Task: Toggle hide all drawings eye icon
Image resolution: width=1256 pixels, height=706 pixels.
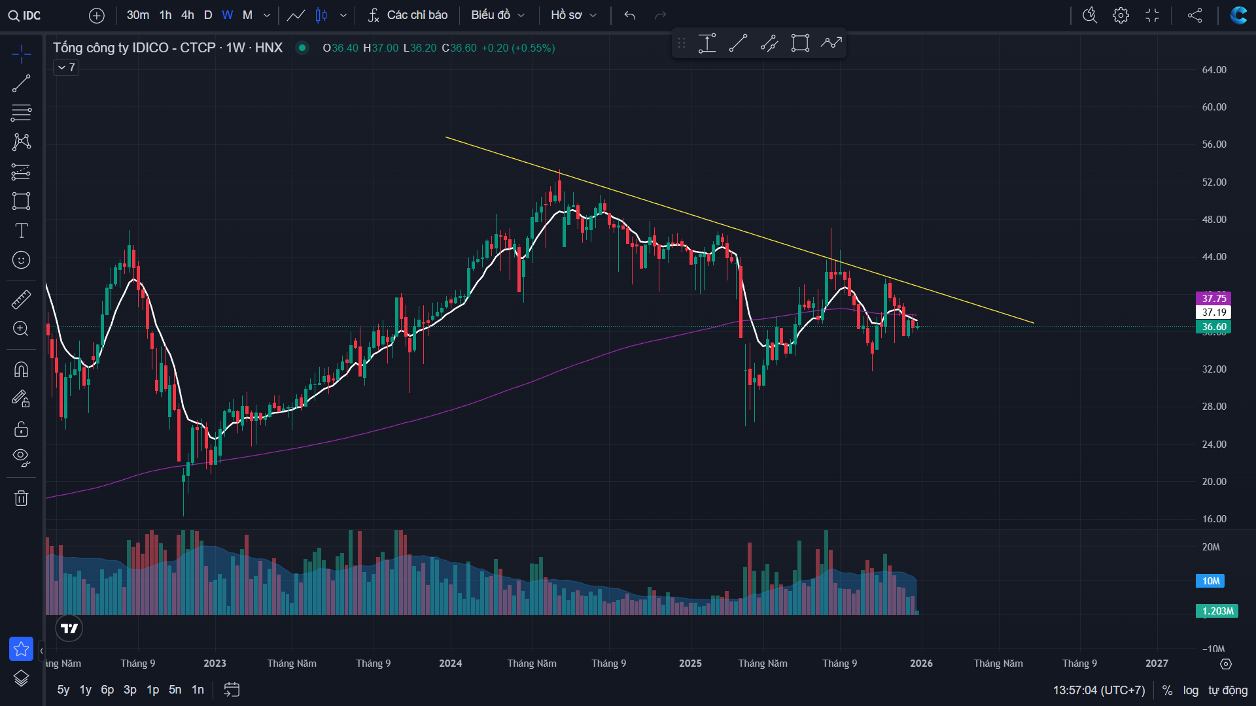Action: click(21, 457)
